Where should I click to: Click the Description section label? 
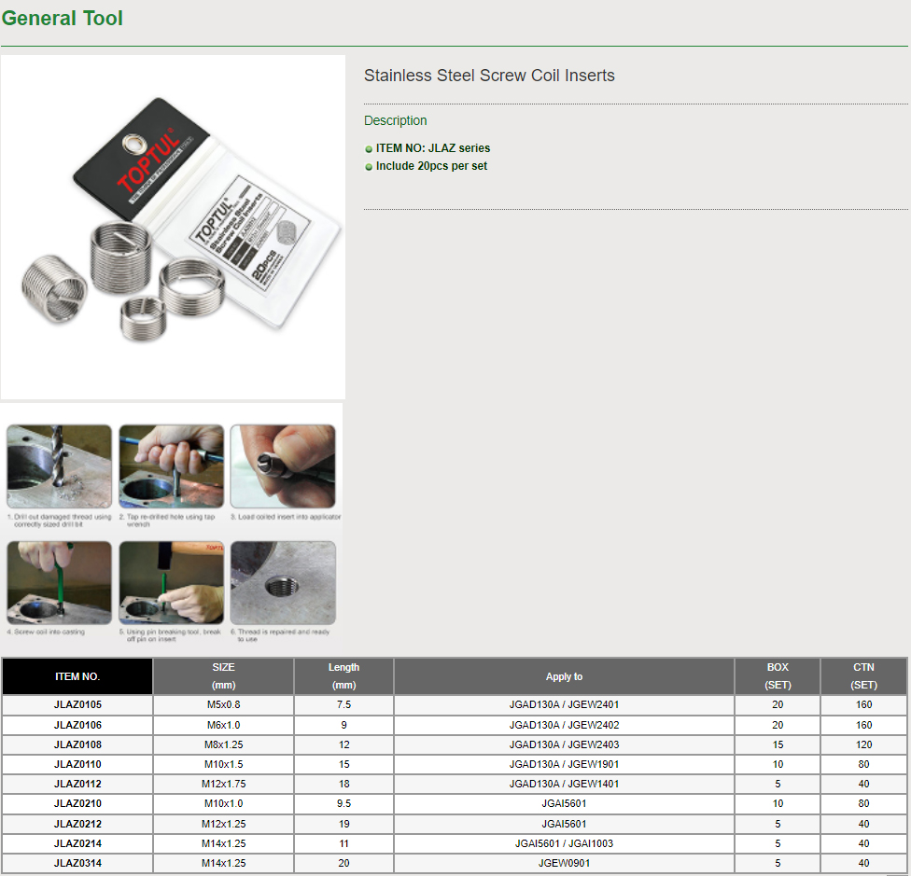[395, 120]
